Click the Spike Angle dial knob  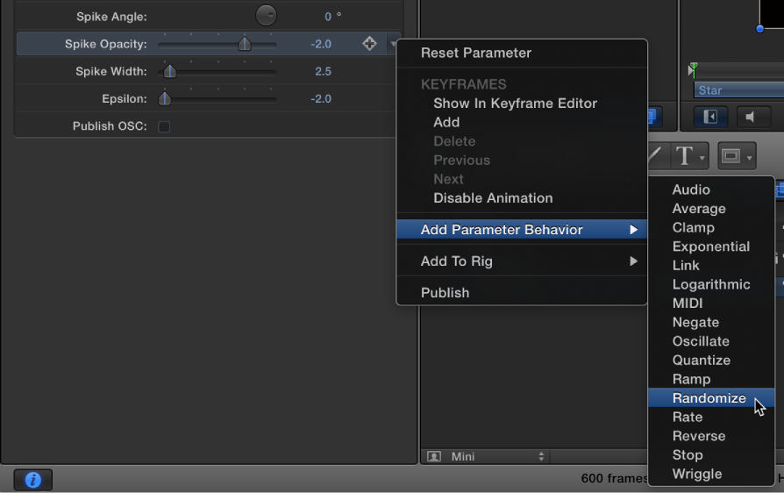[x=266, y=16]
